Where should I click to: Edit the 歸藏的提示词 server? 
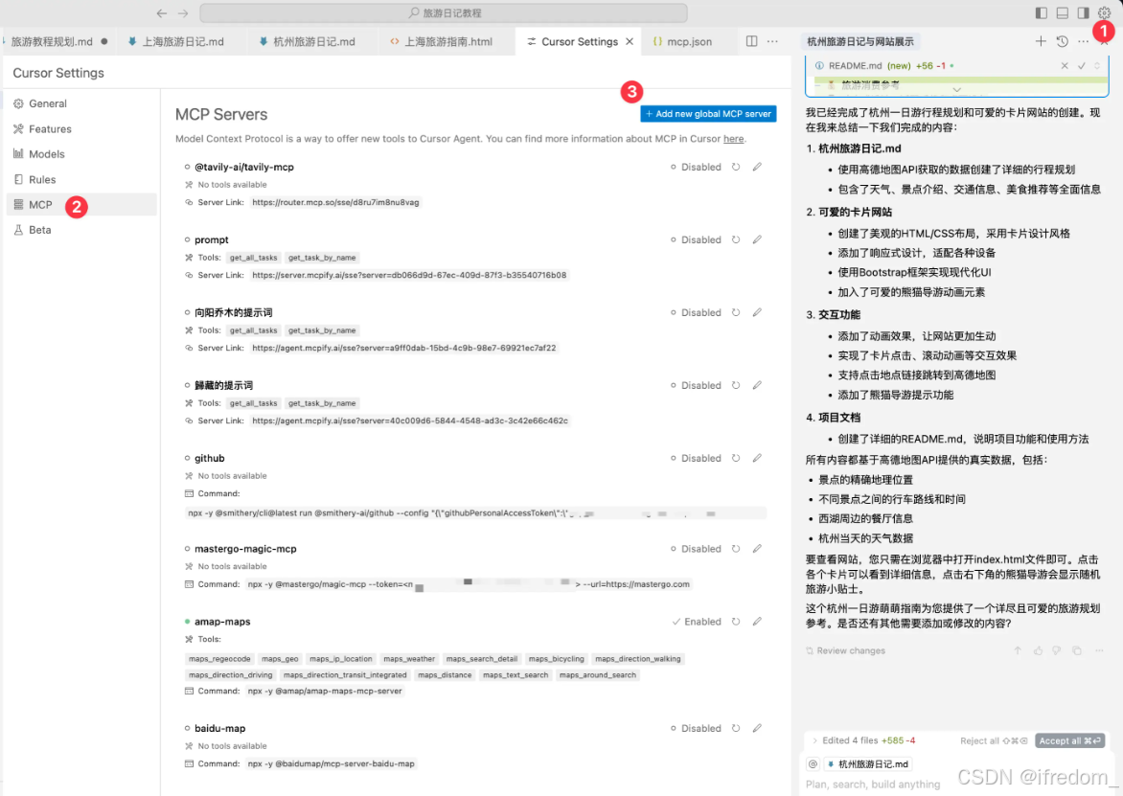pyautogui.click(x=757, y=385)
